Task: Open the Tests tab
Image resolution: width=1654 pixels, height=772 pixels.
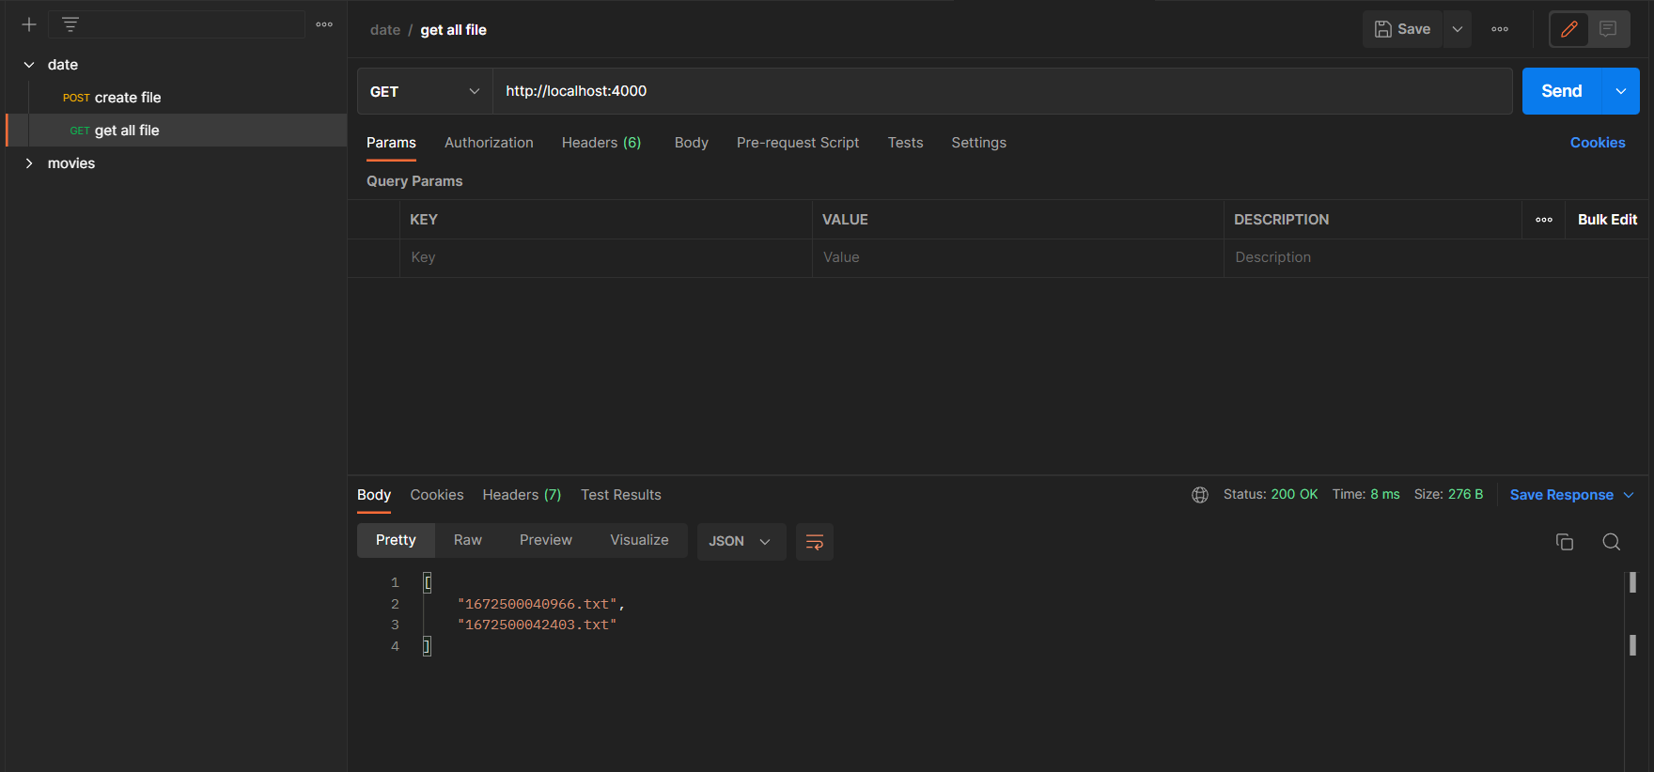Action: tap(905, 143)
